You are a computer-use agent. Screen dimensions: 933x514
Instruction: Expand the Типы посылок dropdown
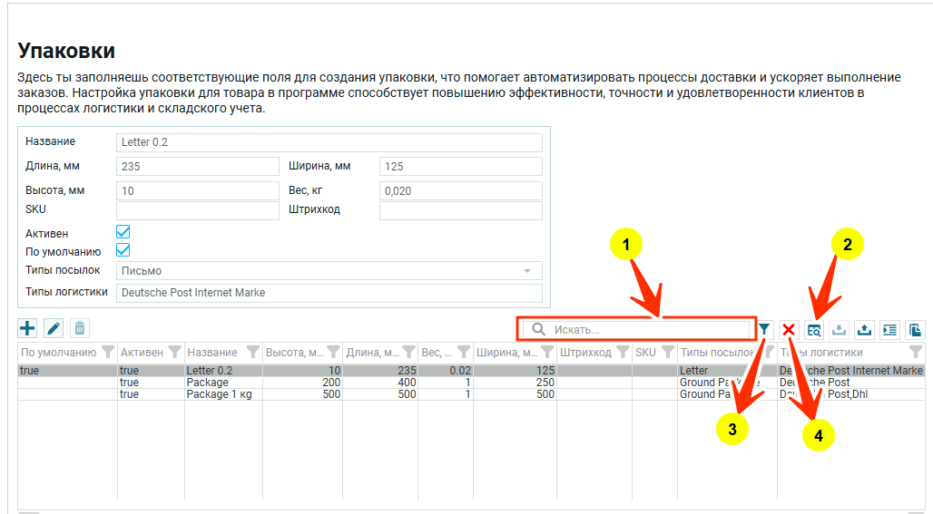[526, 271]
